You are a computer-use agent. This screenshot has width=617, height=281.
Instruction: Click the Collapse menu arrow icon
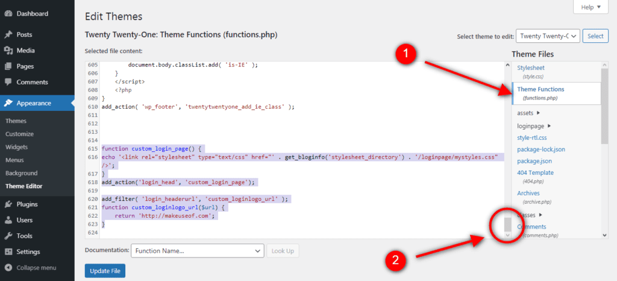tap(8, 268)
